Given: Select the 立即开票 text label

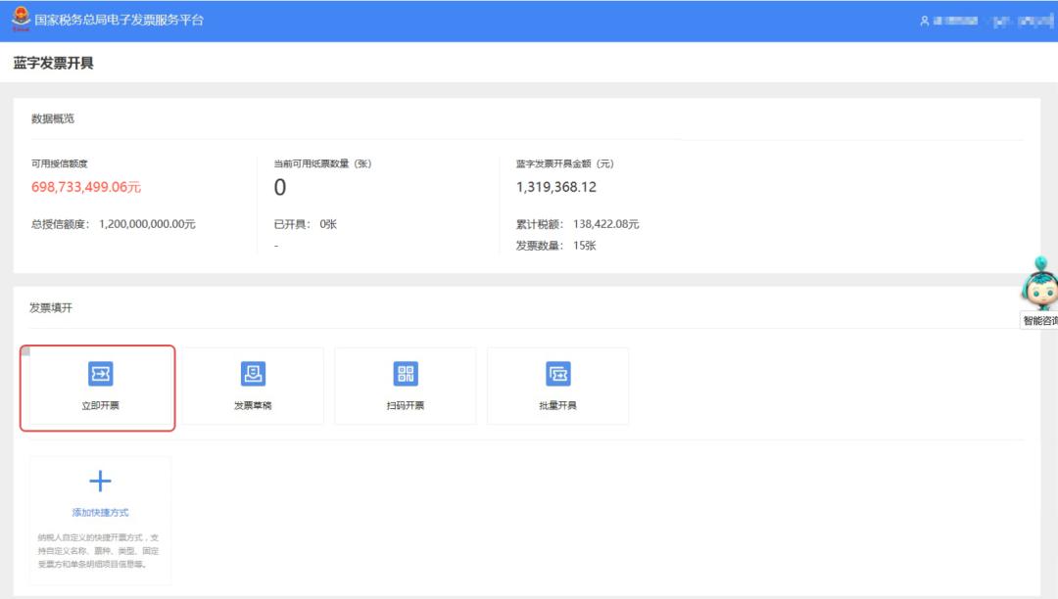Looking at the screenshot, I should (x=100, y=405).
